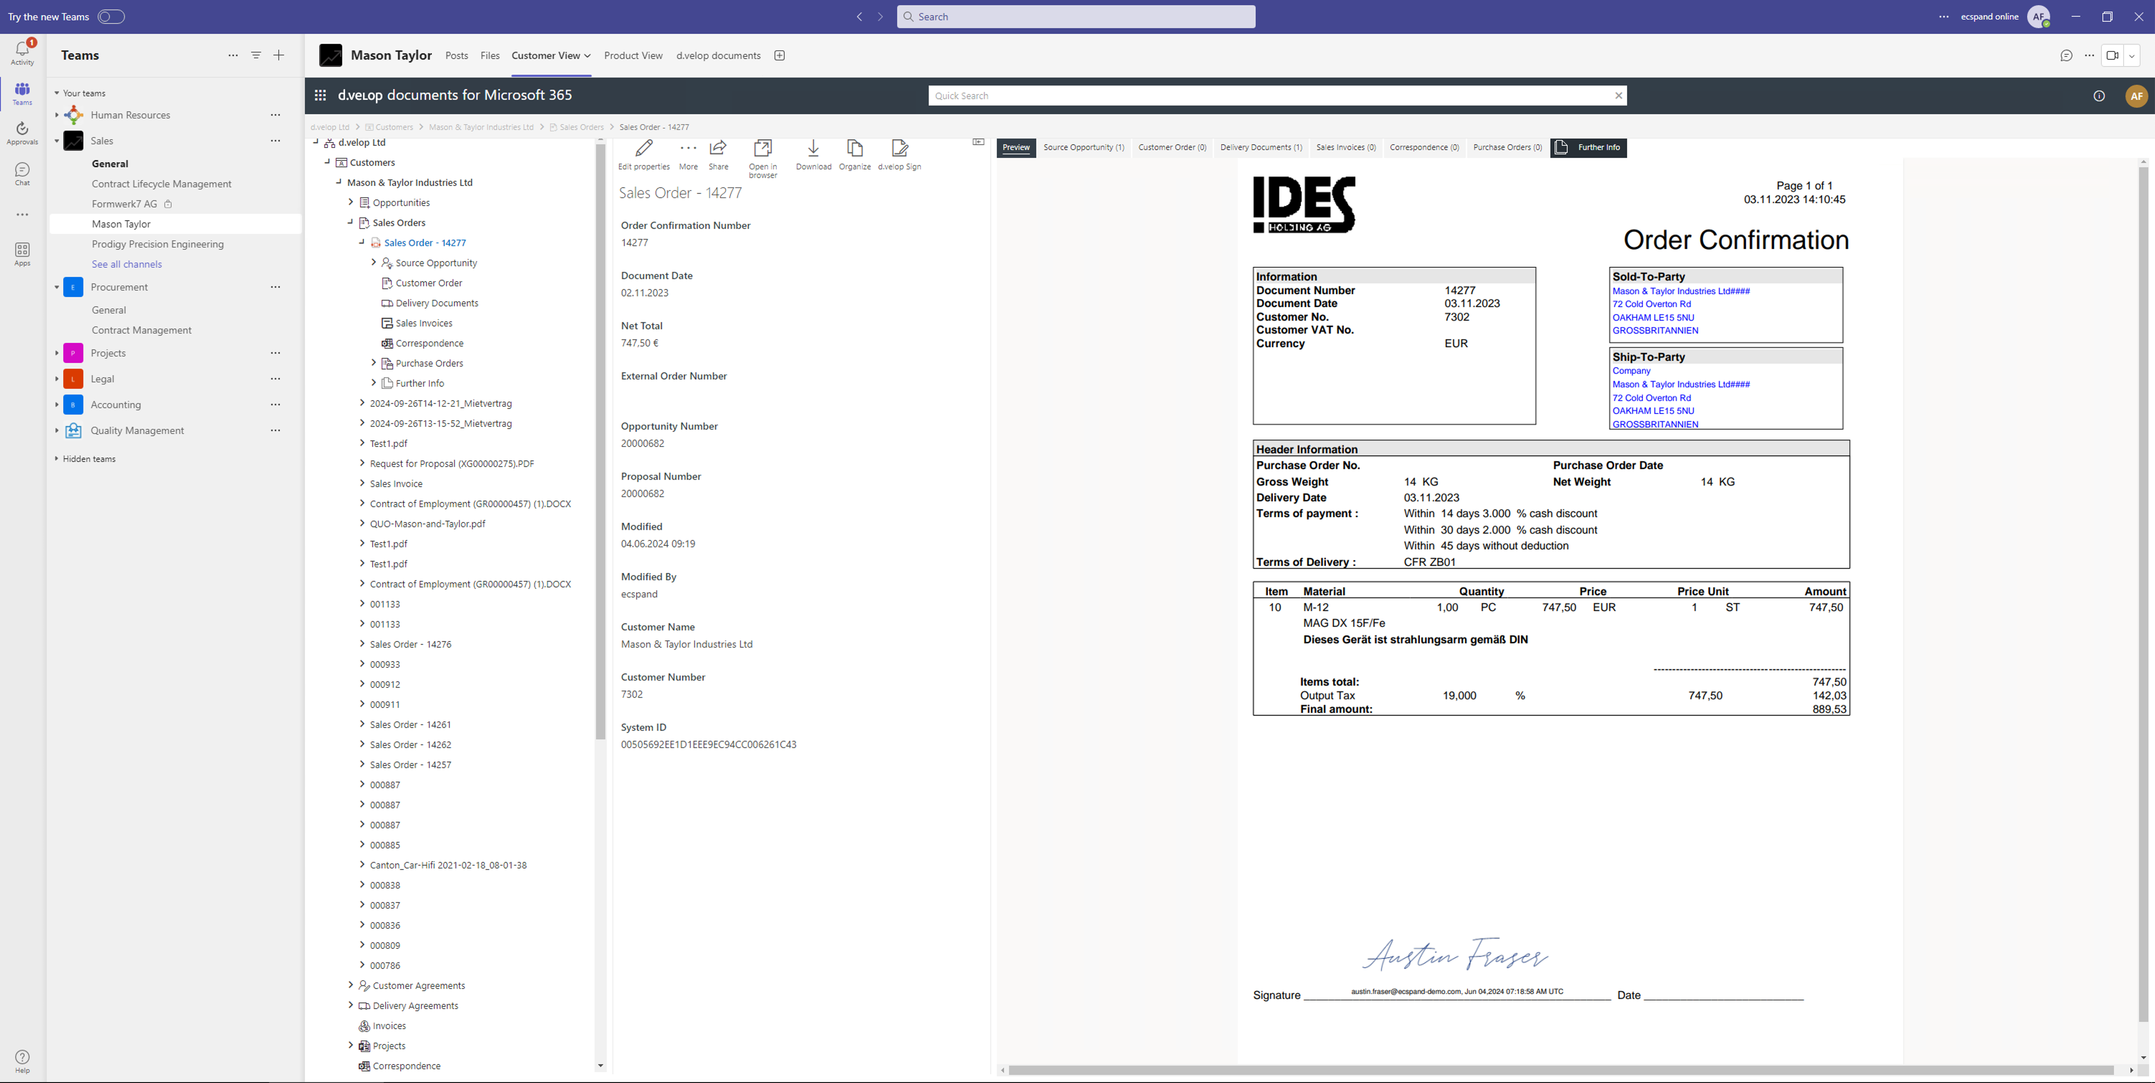Click the Download icon
Viewport: 2155px width, 1083px height.
(x=813, y=148)
